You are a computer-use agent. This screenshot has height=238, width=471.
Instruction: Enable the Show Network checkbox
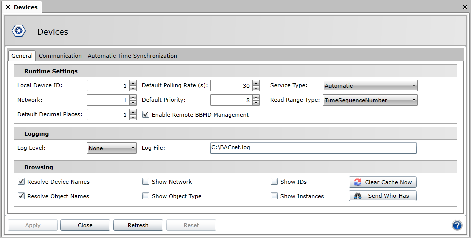pyautogui.click(x=146, y=182)
